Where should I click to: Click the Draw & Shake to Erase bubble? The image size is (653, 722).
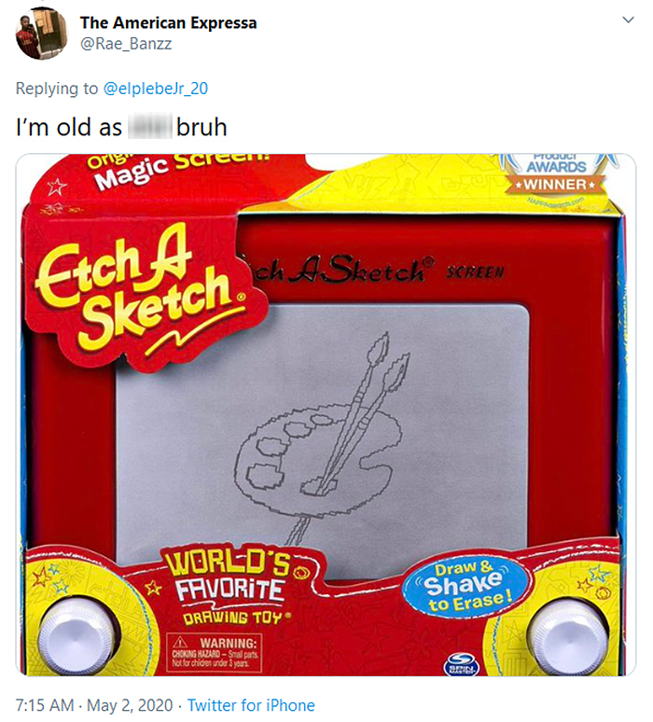(x=466, y=588)
